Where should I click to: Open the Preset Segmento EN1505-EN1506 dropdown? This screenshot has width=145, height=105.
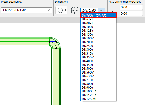coord(27,10)
